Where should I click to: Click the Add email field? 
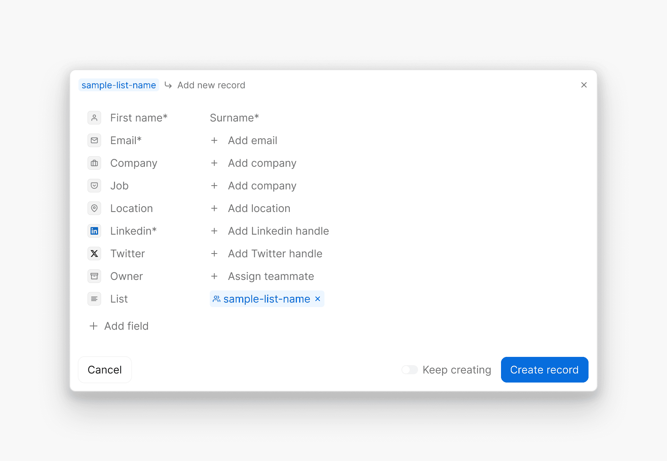pos(252,140)
